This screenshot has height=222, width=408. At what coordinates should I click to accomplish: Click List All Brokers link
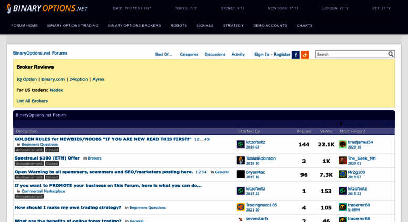(32, 101)
